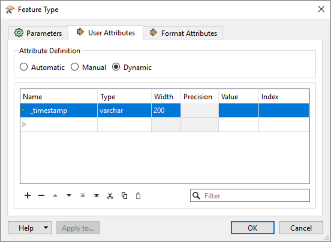Move attribute up one row
This screenshot has width=331, height=242.
pos(55,195)
